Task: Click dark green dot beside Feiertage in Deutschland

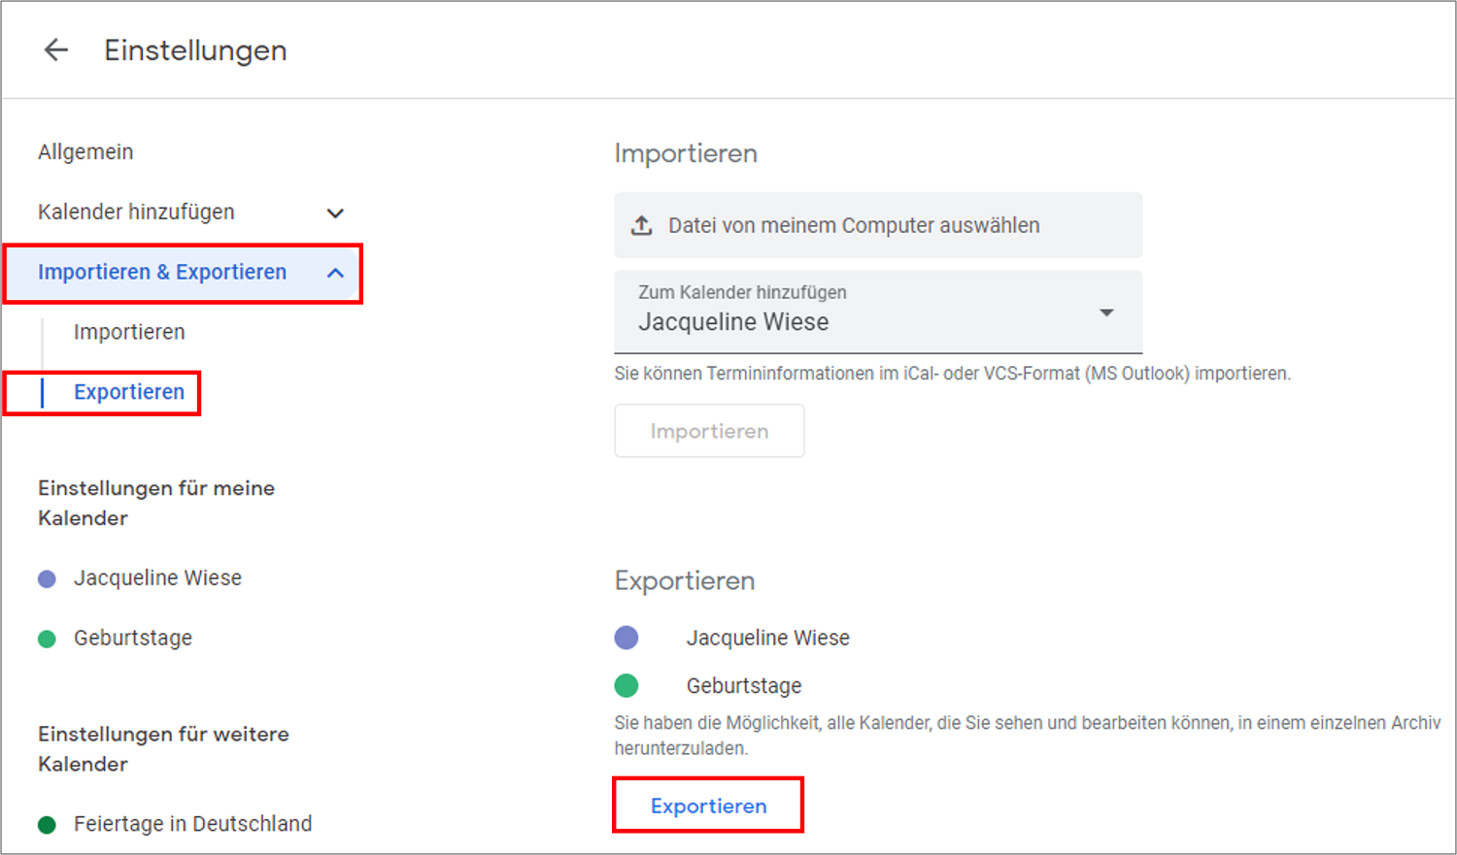Action: click(x=47, y=825)
